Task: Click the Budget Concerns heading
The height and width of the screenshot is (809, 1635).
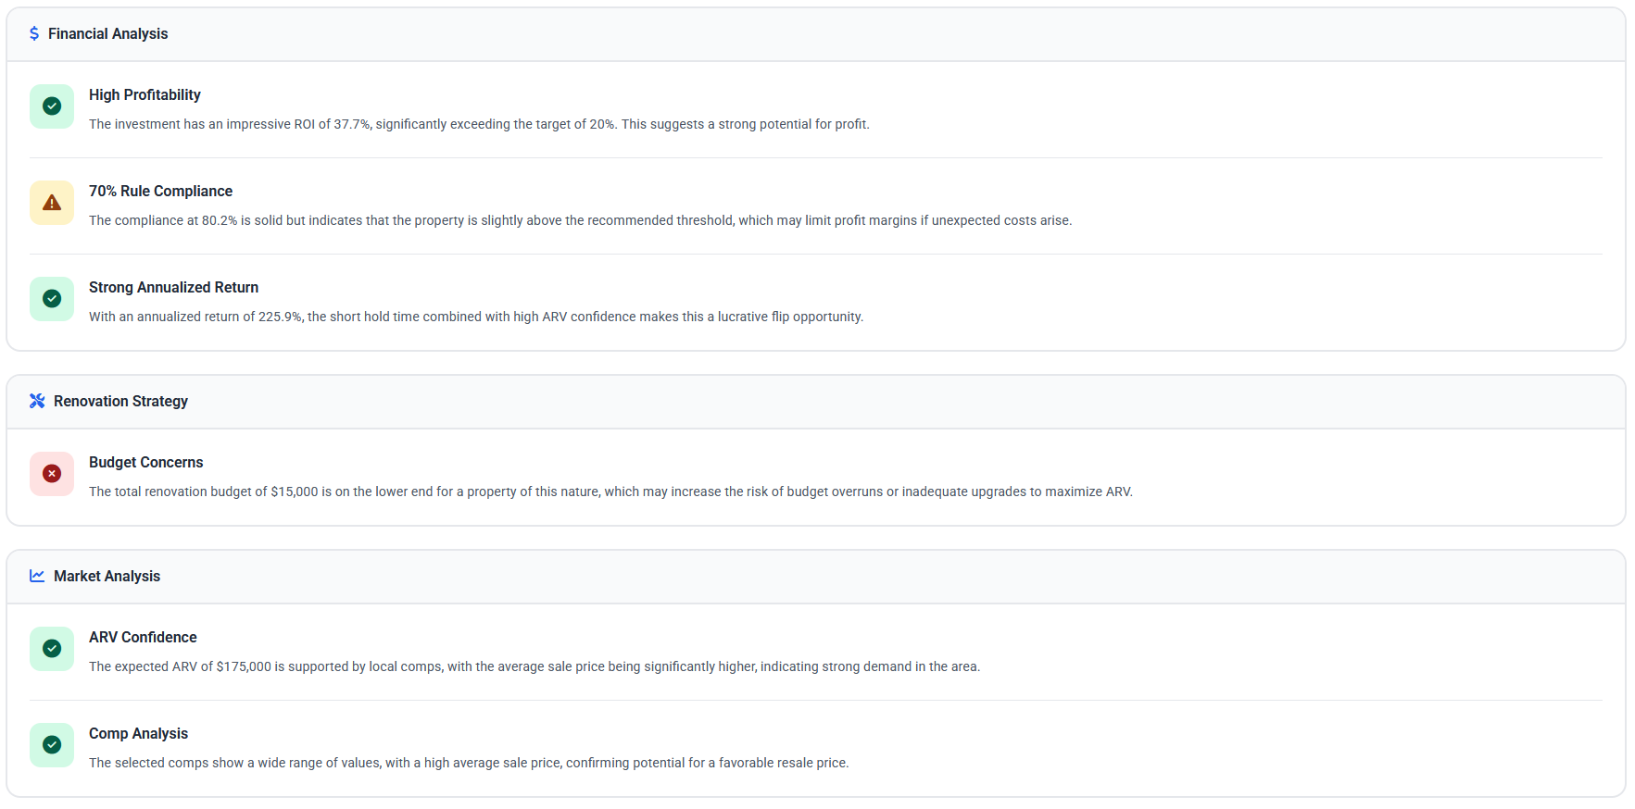Action: pyautogui.click(x=145, y=462)
